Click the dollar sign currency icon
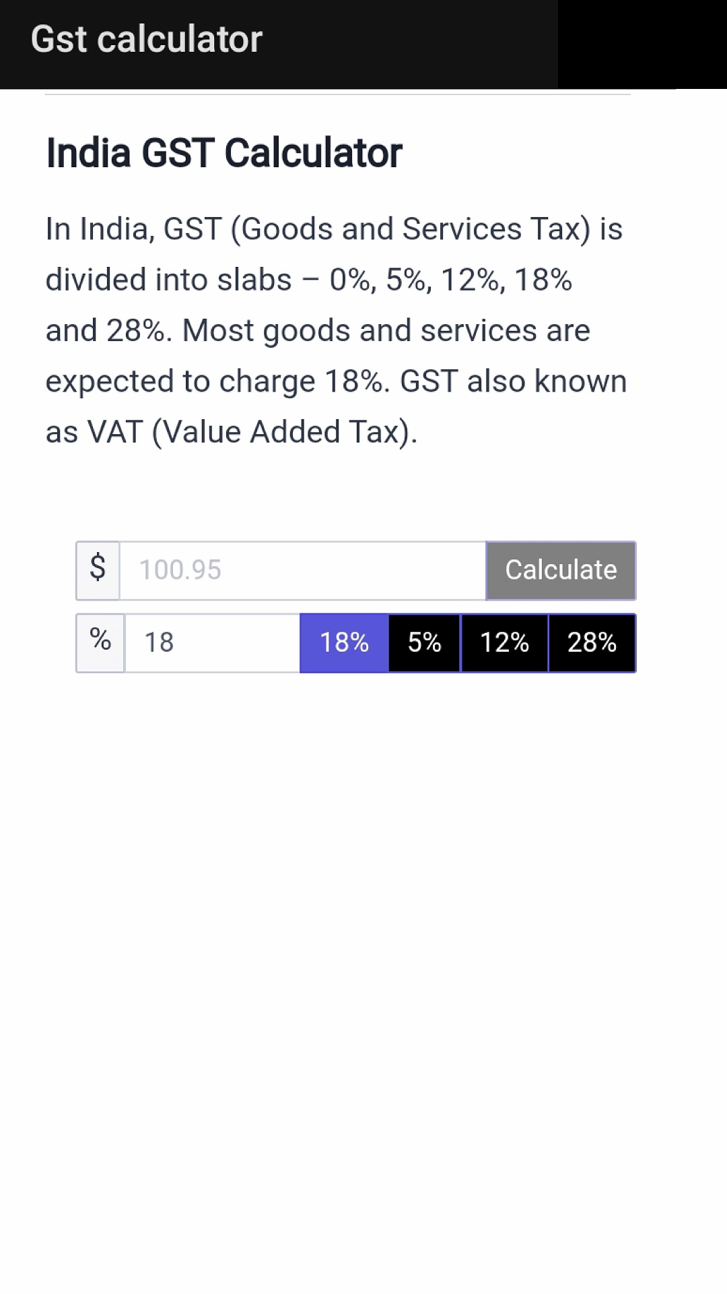Screen dimensions: 727x1294 coord(98,569)
